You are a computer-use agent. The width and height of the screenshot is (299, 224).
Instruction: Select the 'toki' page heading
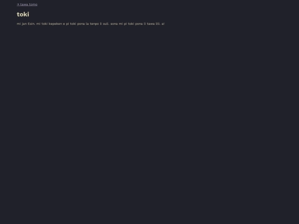[x=23, y=14]
